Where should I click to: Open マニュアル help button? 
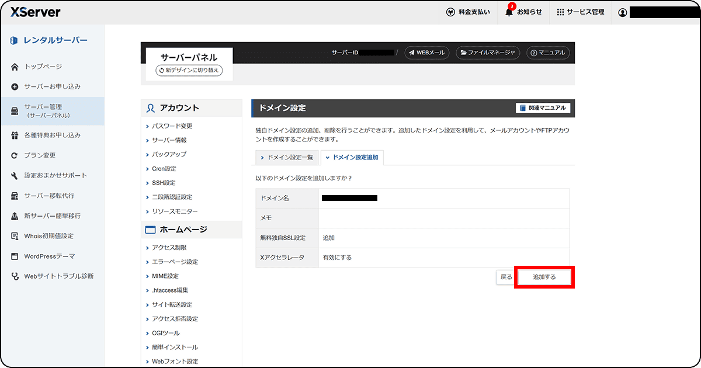(x=547, y=53)
